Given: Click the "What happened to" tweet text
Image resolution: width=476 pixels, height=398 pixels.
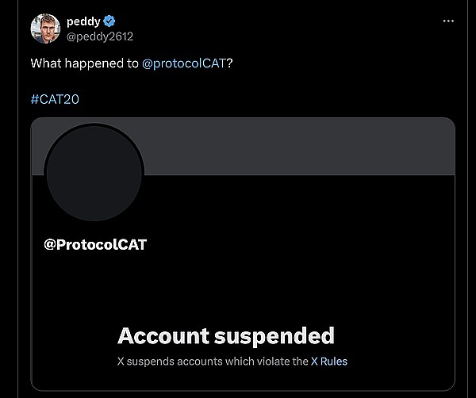Looking at the screenshot, I should 85,63.
